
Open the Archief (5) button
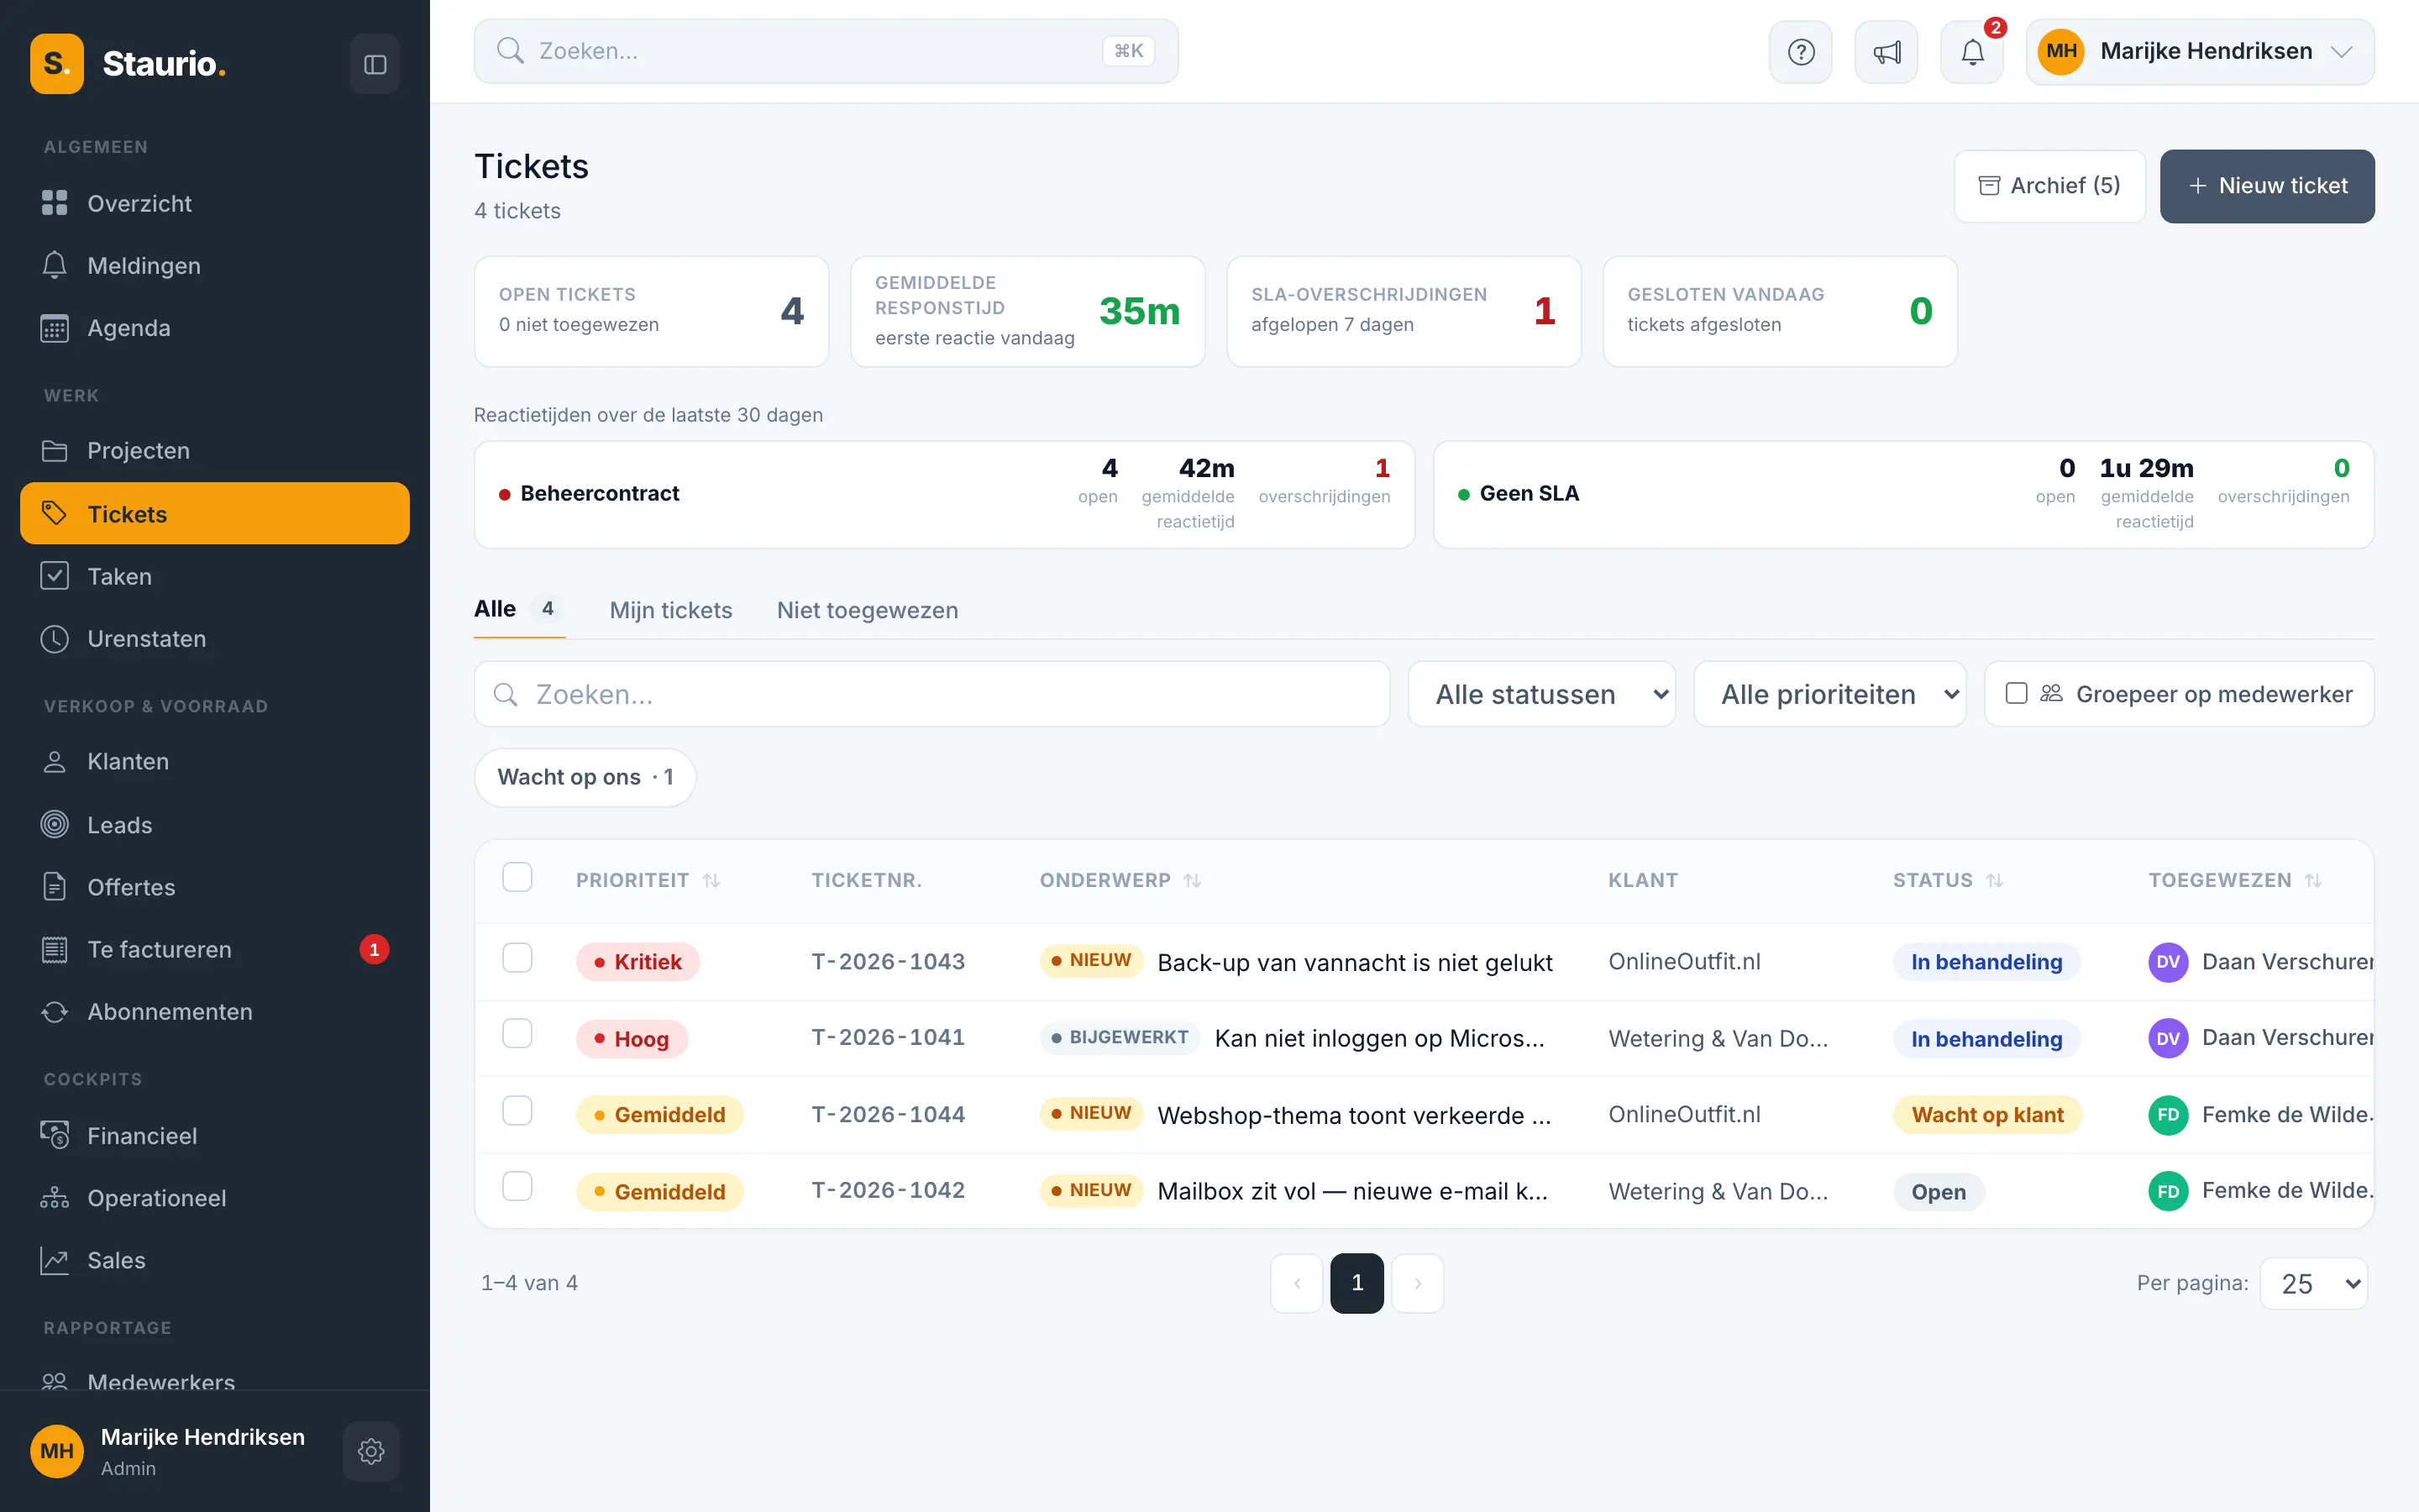pos(2049,186)
